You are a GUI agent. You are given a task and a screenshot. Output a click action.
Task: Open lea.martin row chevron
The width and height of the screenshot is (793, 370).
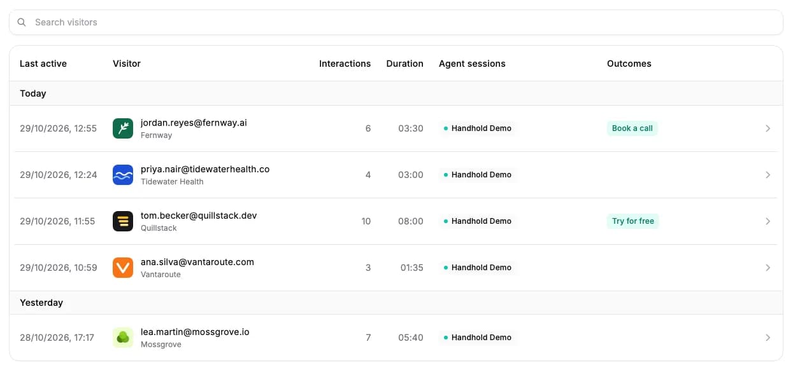coord(768,338)
